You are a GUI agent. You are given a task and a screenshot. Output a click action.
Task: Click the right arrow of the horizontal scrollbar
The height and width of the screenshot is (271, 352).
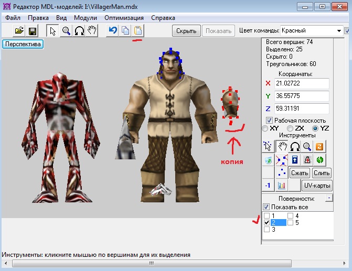coord(345,263)
